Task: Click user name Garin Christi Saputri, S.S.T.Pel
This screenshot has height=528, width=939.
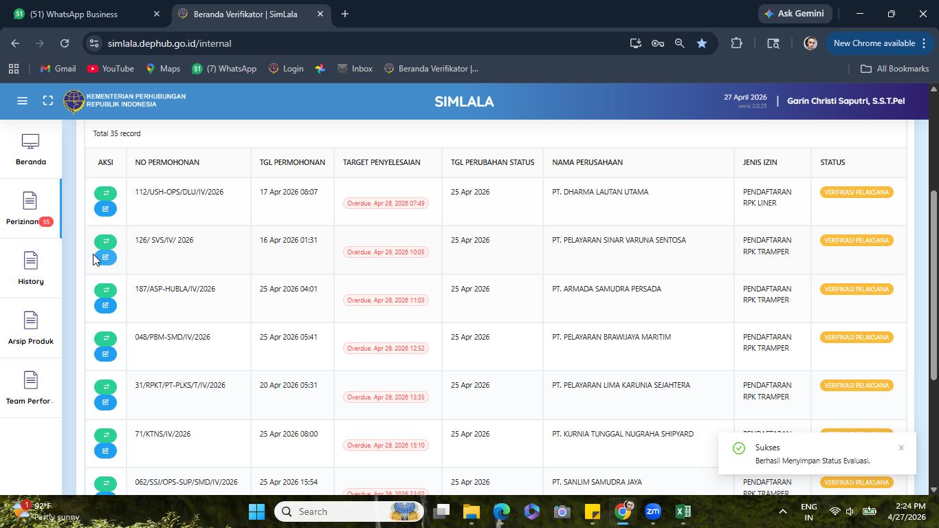Action: pyautogui.click(x=846, y=101)
